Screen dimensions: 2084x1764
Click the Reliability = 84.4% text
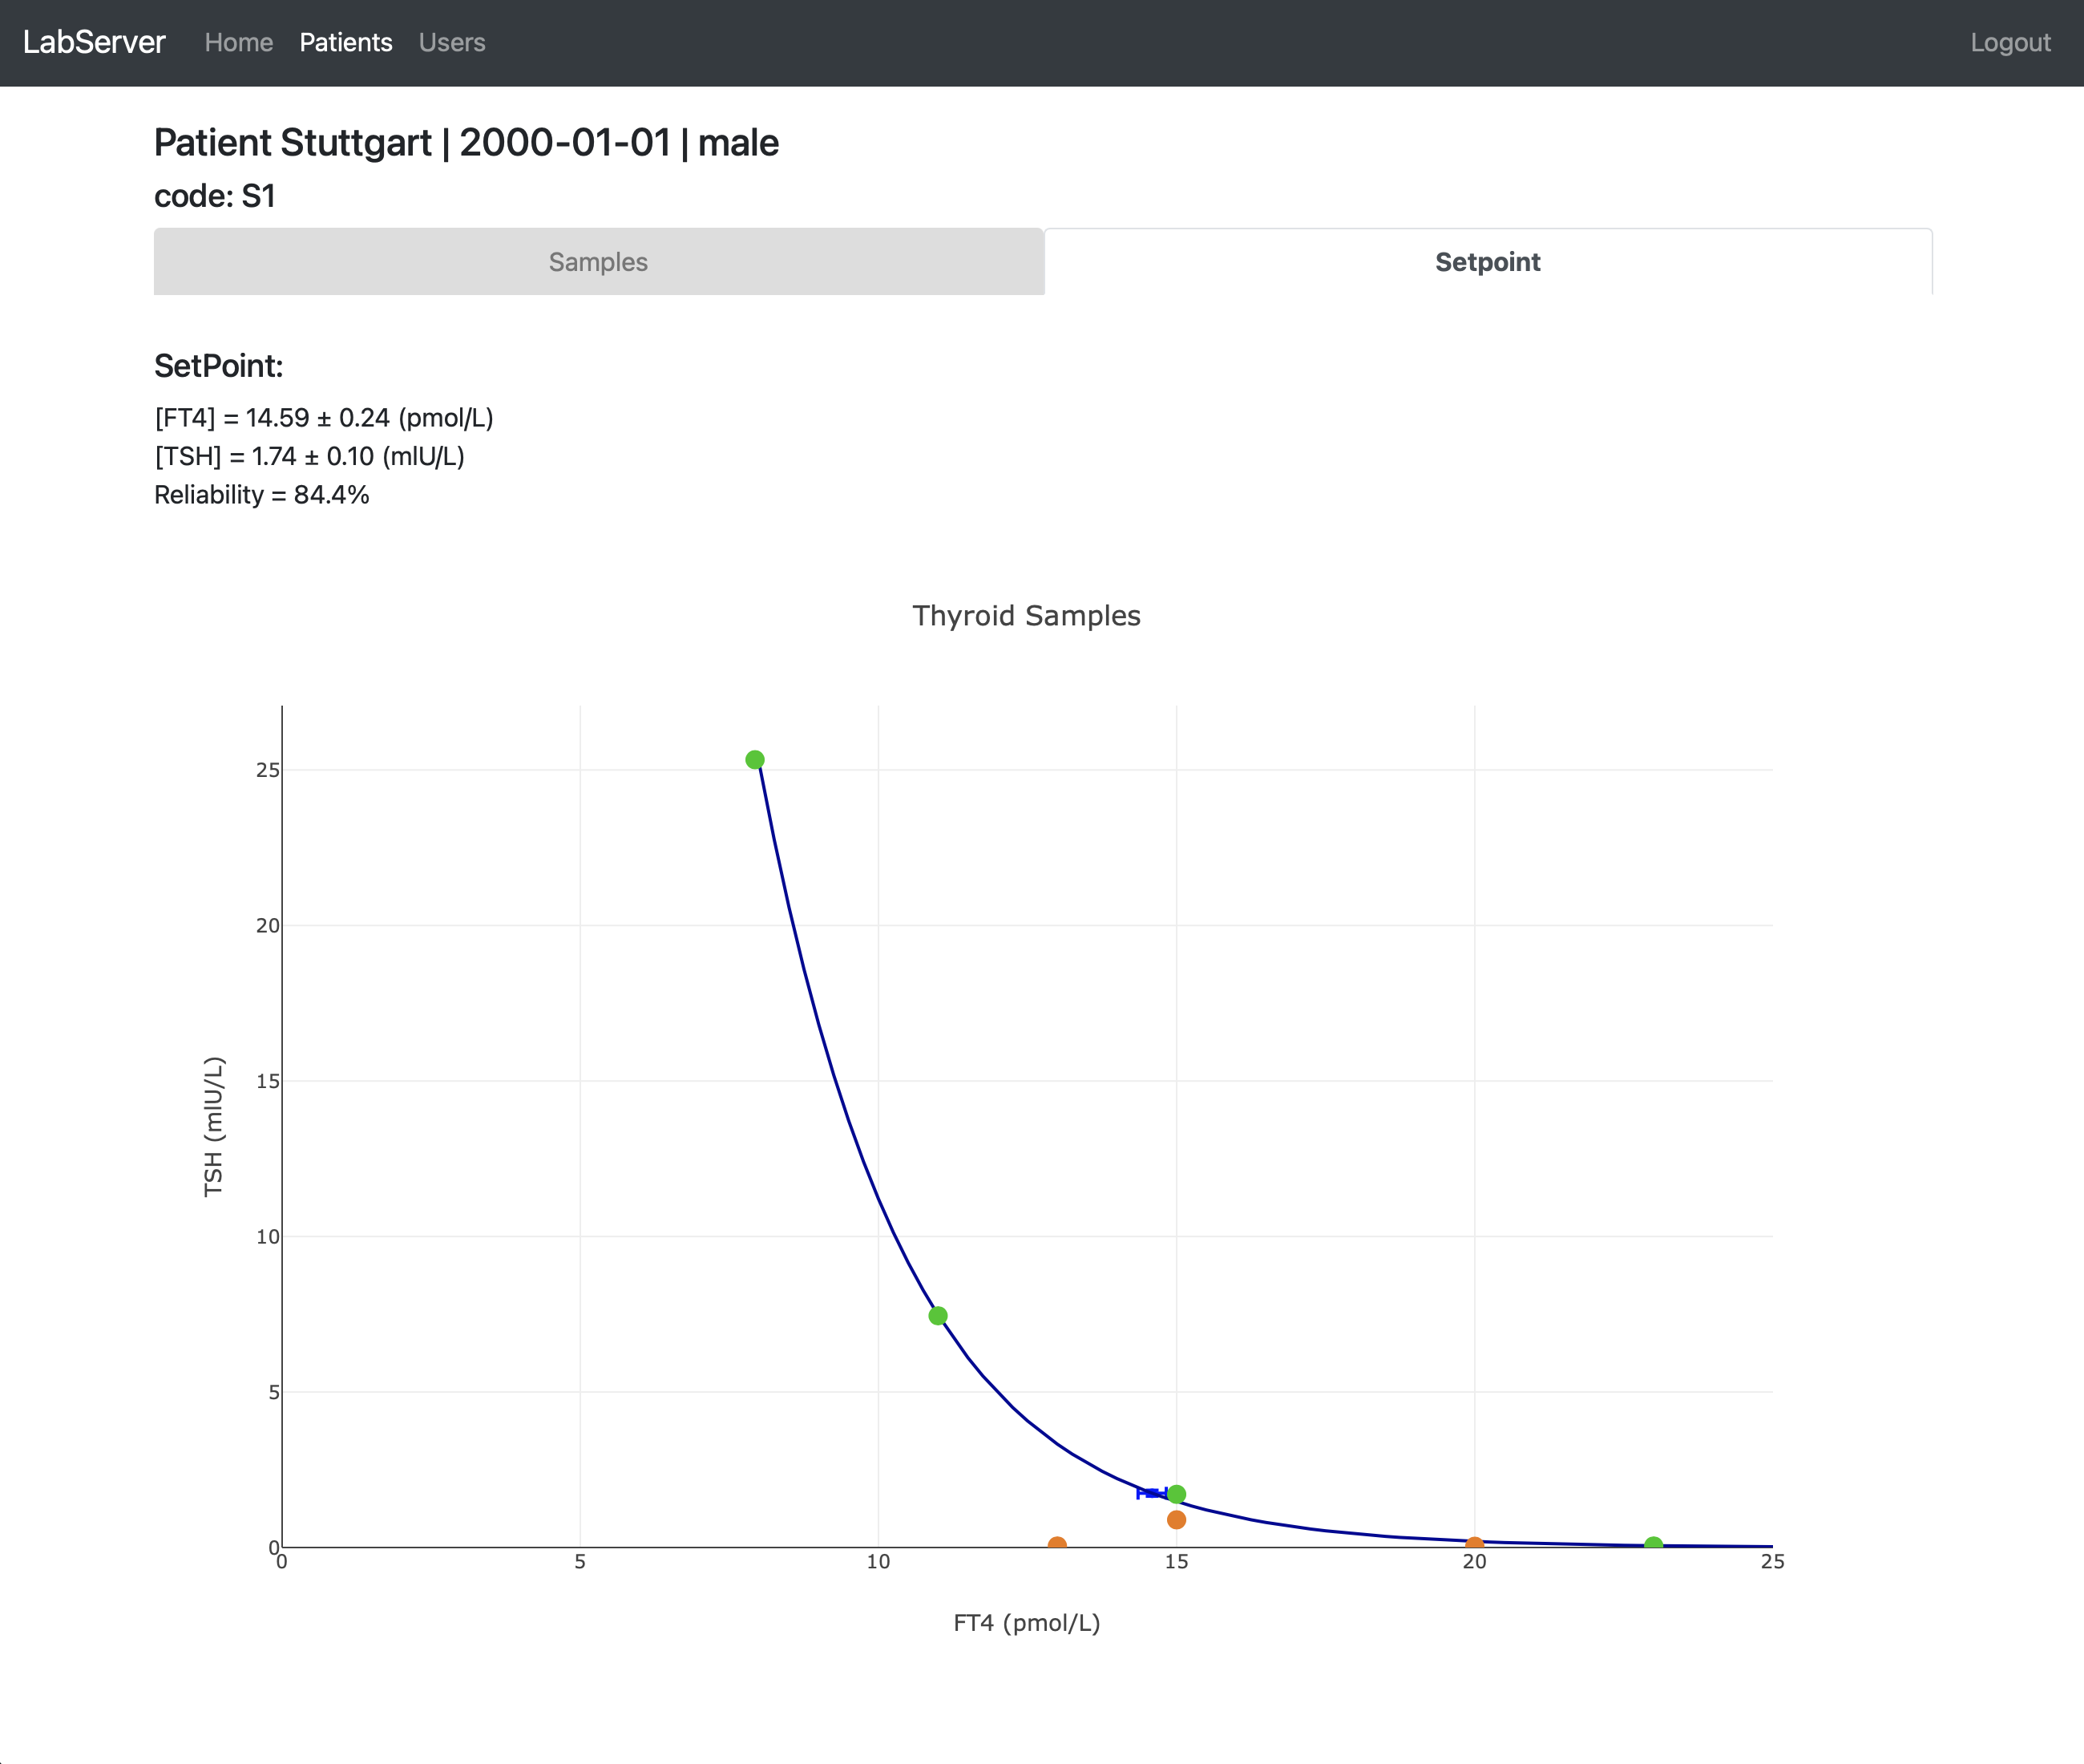[x=262, y=495]
